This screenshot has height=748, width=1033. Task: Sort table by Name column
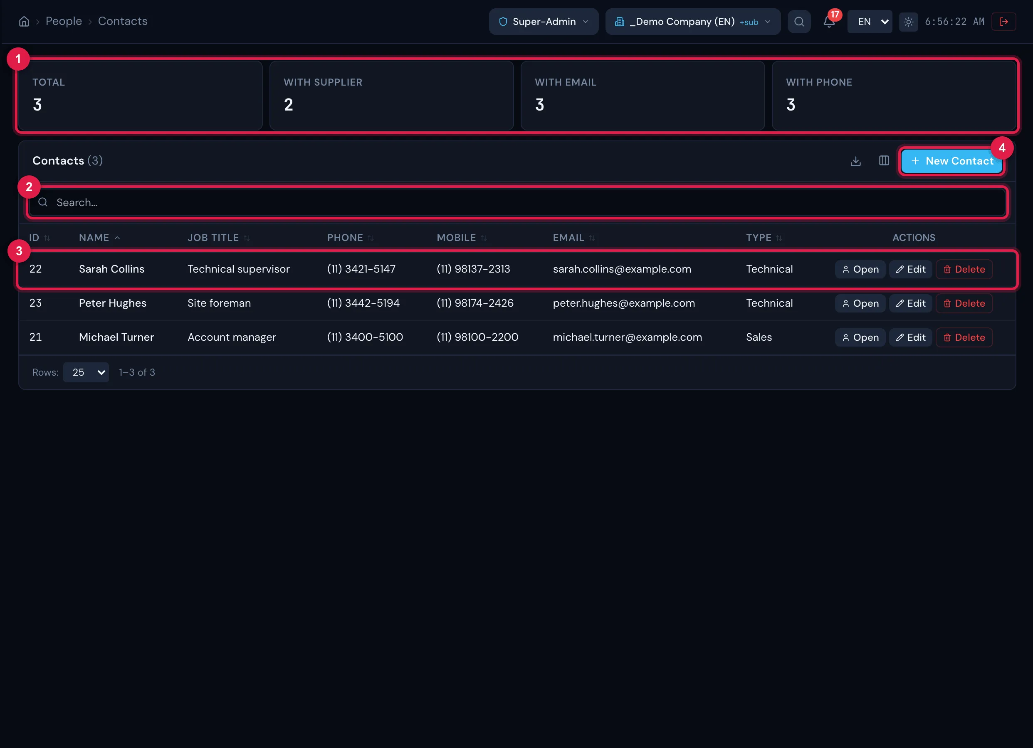point(99,238)
